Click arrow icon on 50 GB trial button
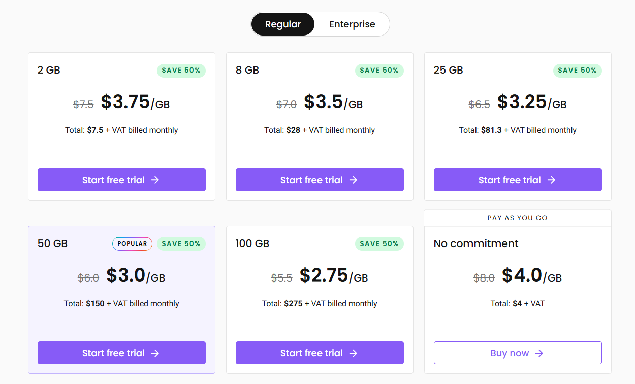Screen dimensions: 635x384 pos(155,353)
